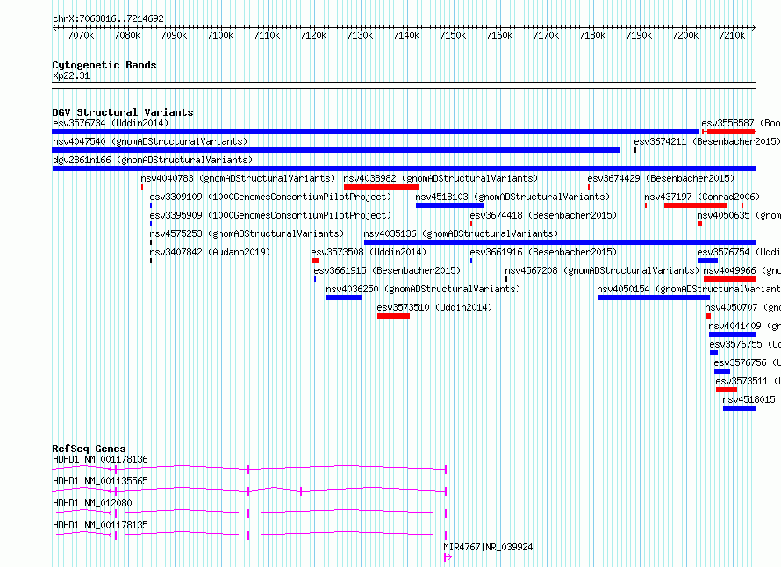Click the 7100k ruler mark
Image resolution: width=781 pixels, height=567 pixels.
(x=220, y=35)
